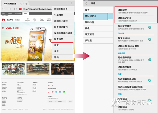Select 新隐身标签页 from the menu
This screenshot has height=113, width=158.
point(63,9)
